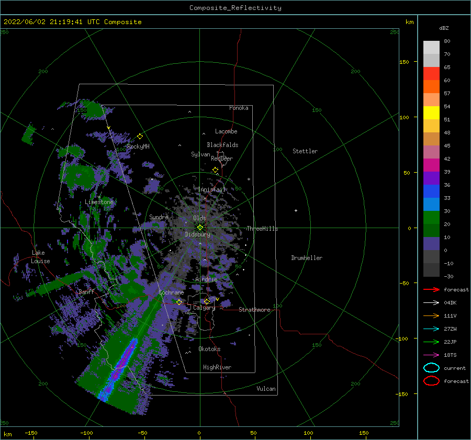Viewport: 471px width, 440px height.
Task: Click the Banff label on the map
Action: (86, 291)
